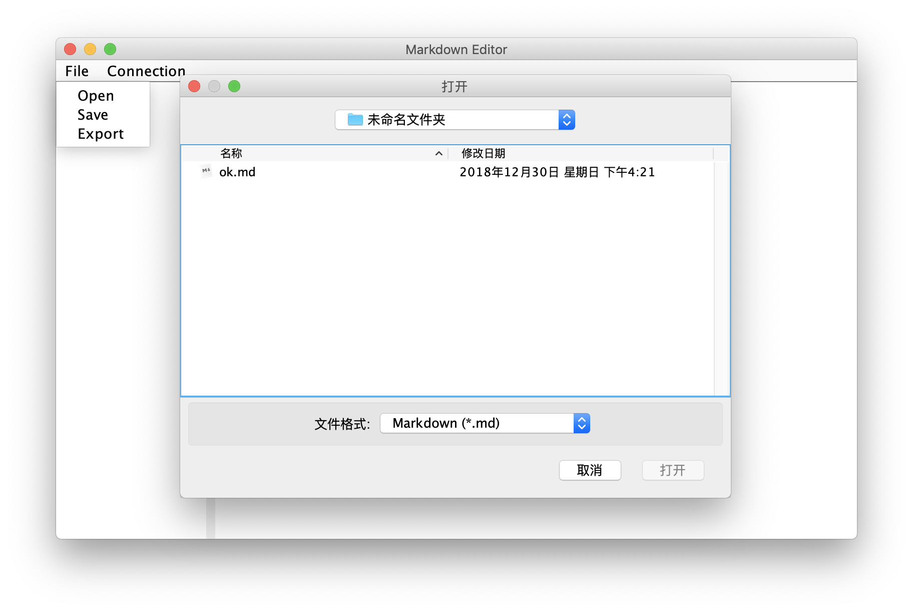Open the 文件格式 Markdown (*.md) format dropdown

485,423
